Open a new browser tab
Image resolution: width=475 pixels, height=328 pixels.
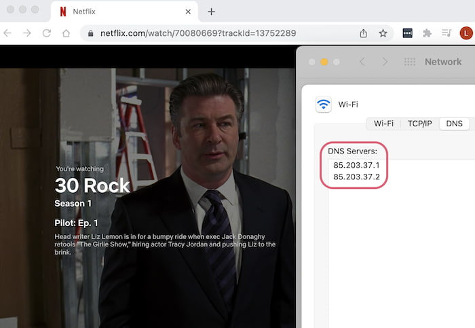pos(212,12)
